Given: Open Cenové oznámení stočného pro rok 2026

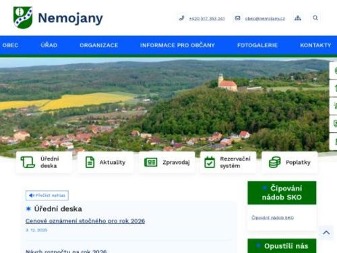Looking at the screenshot, I should click(x=85, y=221).
